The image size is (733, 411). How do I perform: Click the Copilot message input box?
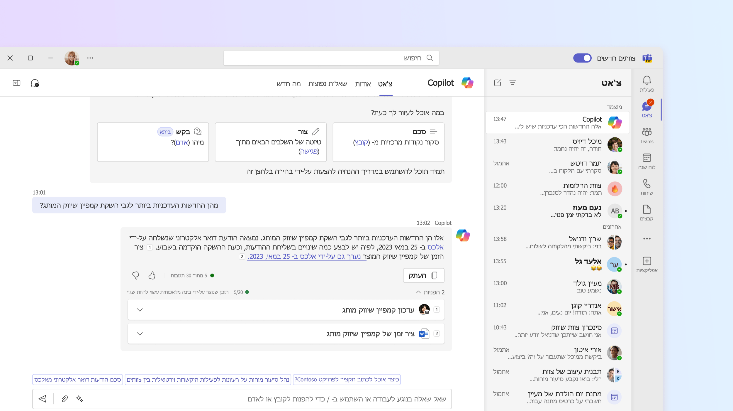[242, 399]
